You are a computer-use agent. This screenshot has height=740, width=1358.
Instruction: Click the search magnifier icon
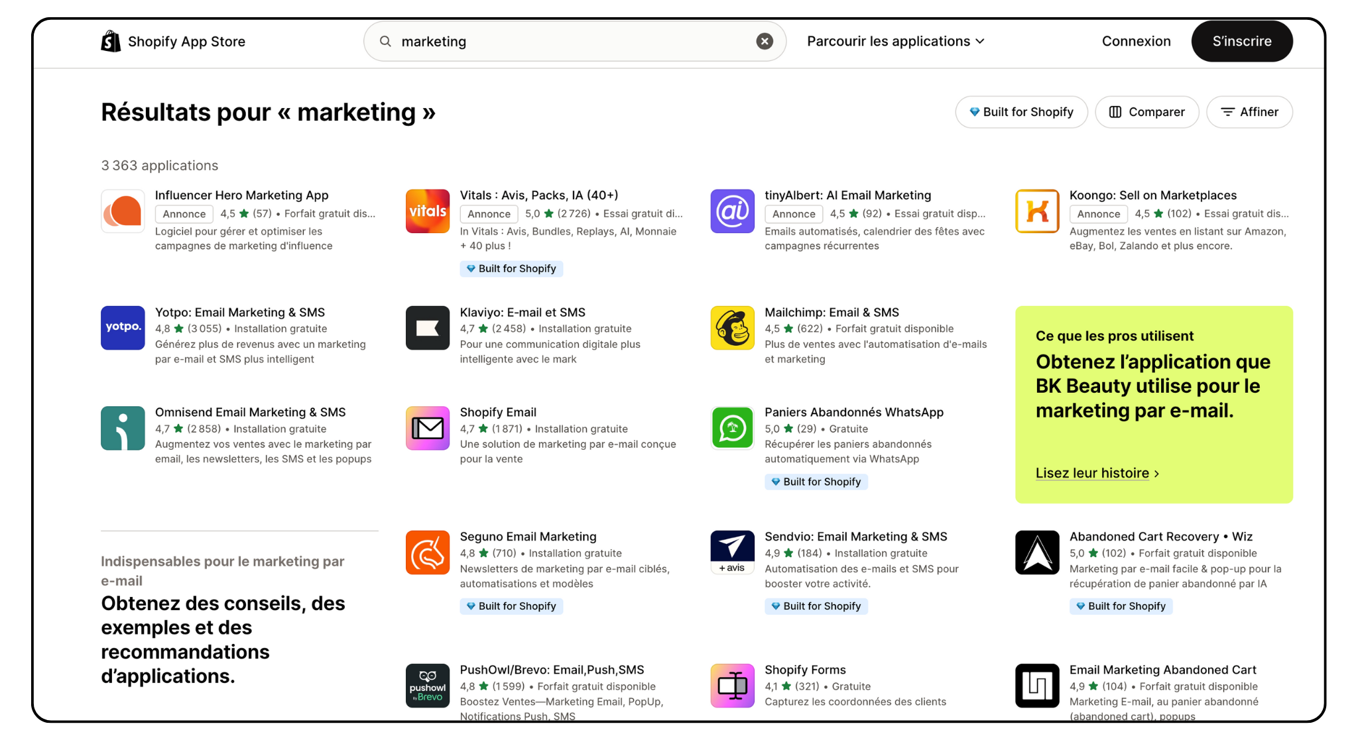(x=385, y=41)
